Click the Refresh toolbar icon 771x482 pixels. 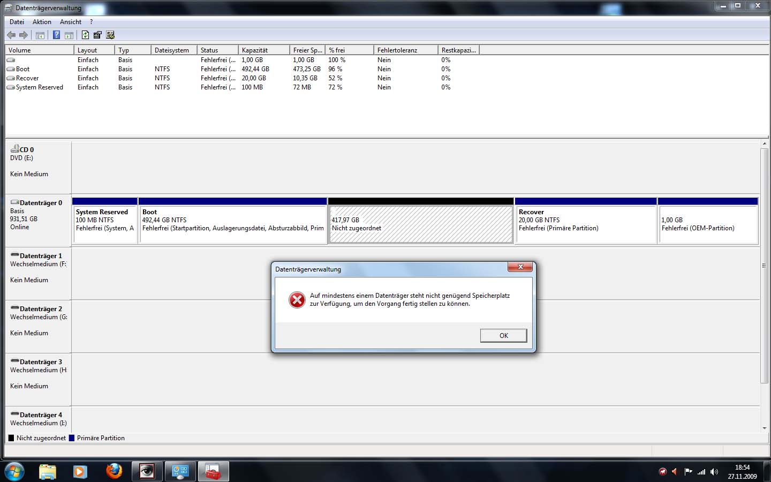click(85, 35)
